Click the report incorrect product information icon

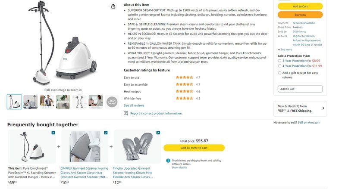126,113
